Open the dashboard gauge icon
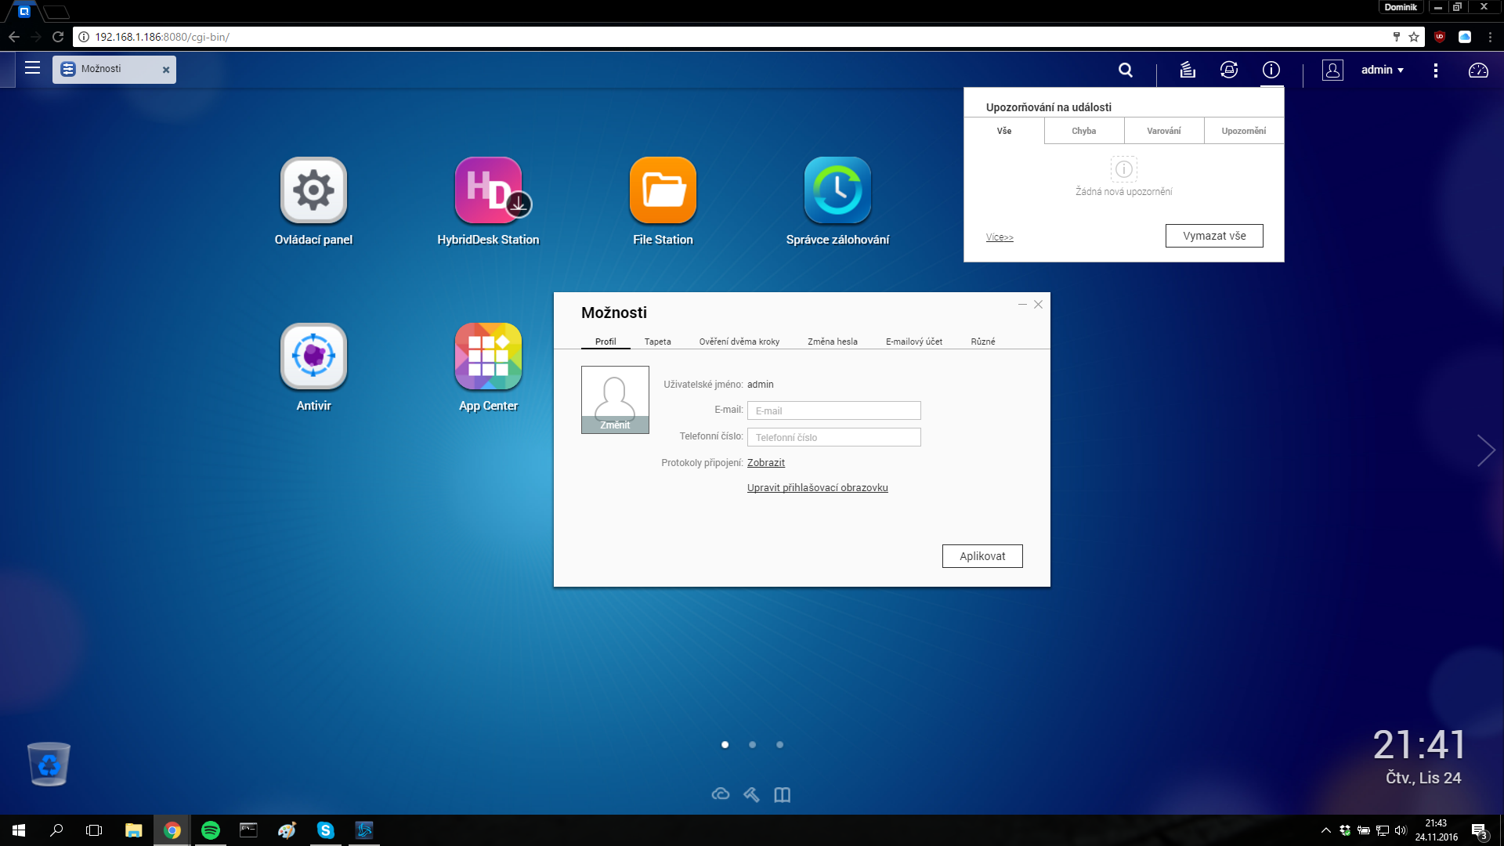1504x846 pixels. click(1478, 70)
